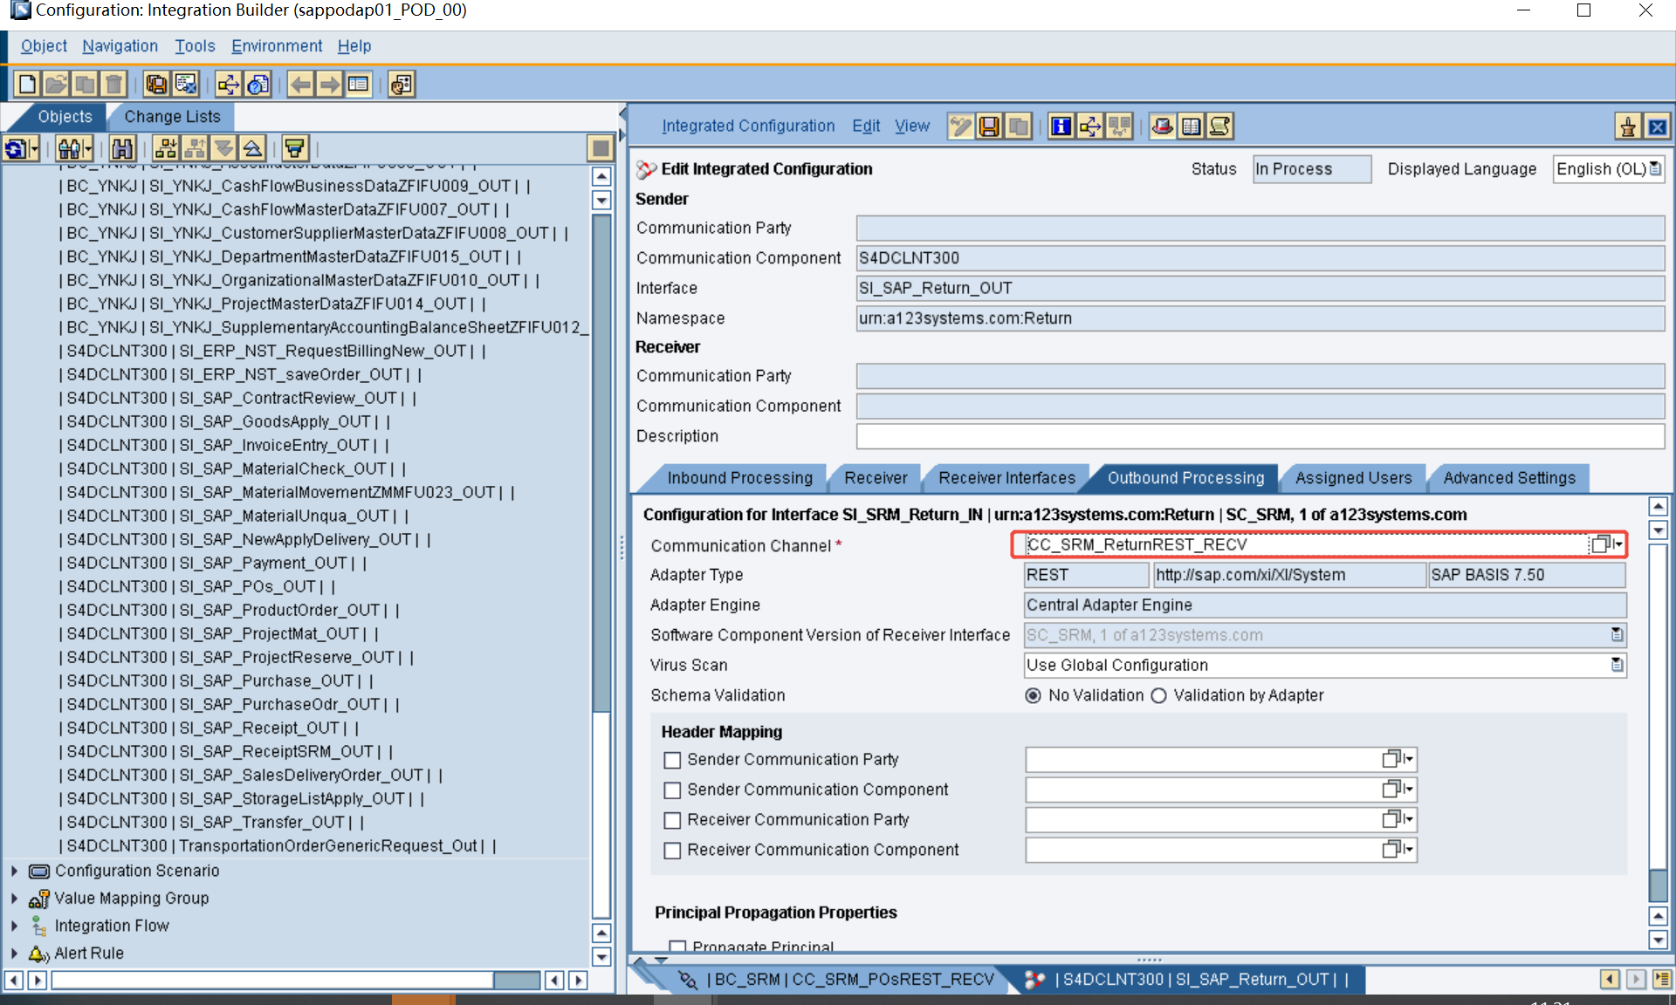Check the Receiver Communication Component box
1676x1005 pixels.
(x=672, y=851)
